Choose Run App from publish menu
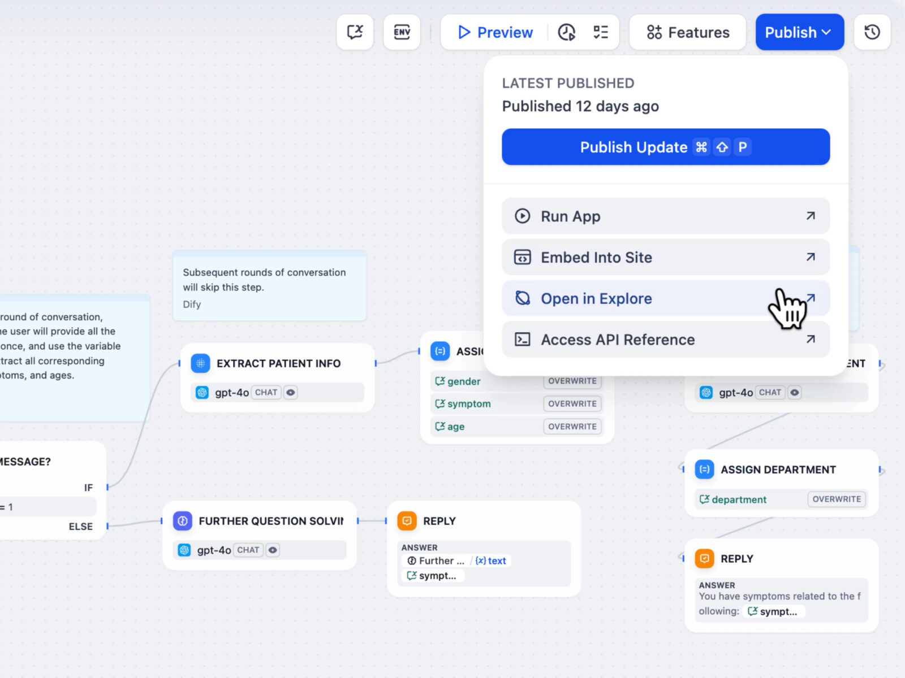The image size is (905, 678). 665,216
